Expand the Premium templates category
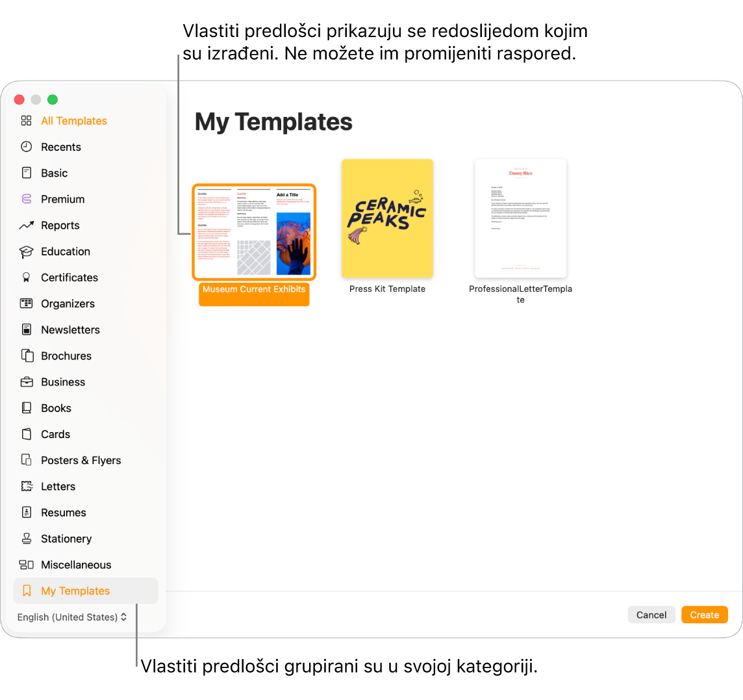The height and width of the screenshot is (700, 743). [x=62, y=199]
